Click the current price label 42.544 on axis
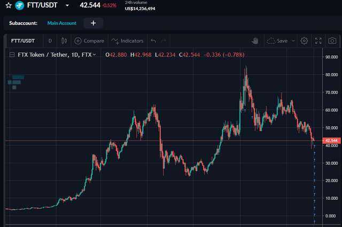Screen dimensions: 342x227 pyautogui.click(x=331, y=141)
